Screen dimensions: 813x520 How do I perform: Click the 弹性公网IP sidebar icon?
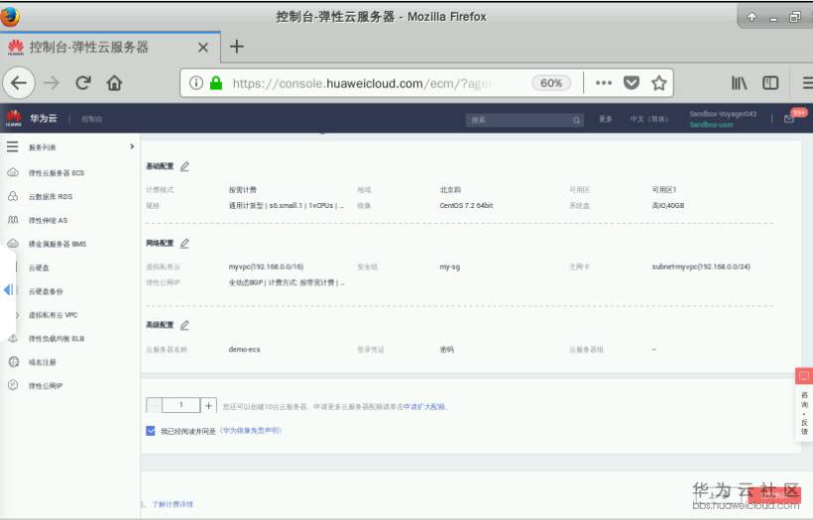(x=14, y=385)
